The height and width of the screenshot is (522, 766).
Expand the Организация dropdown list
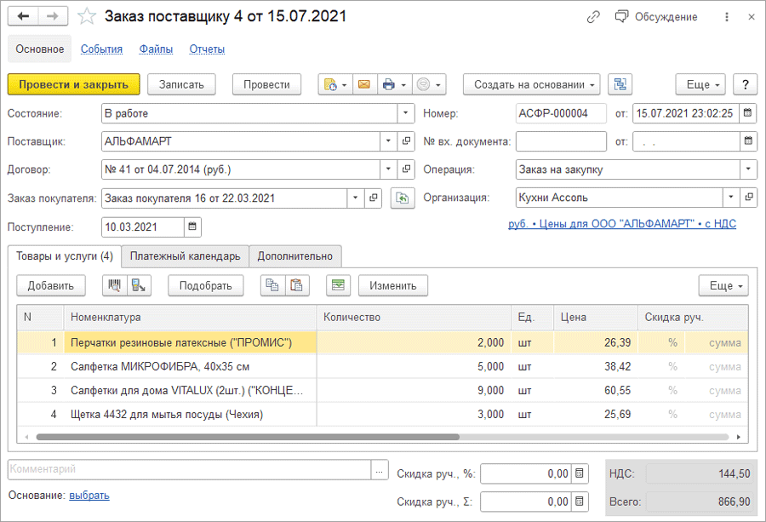tap(731, 198)
